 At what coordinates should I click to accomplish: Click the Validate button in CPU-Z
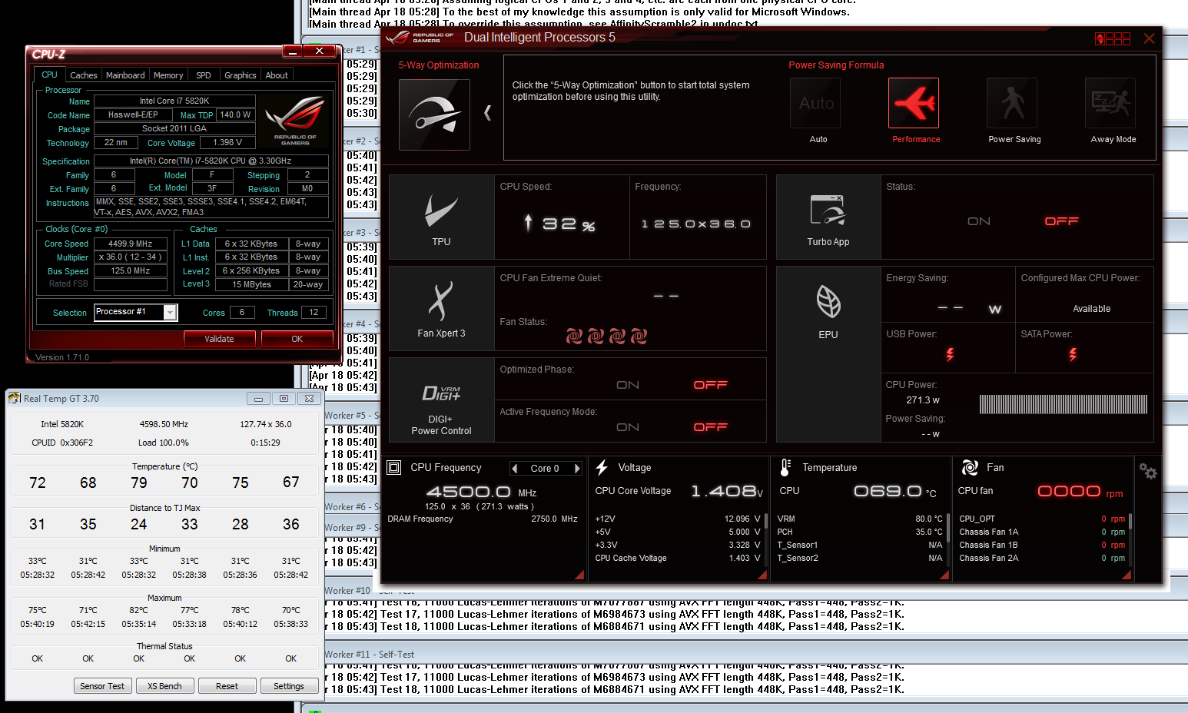tap(219, 339)
